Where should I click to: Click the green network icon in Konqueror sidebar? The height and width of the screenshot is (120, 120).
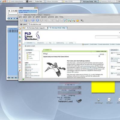coord(20,37)
